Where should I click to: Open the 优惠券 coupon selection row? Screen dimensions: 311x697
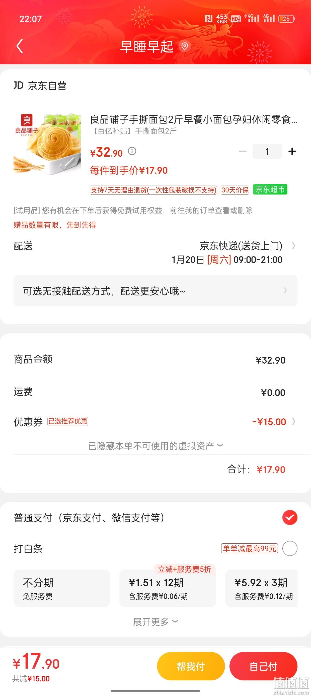155,422
